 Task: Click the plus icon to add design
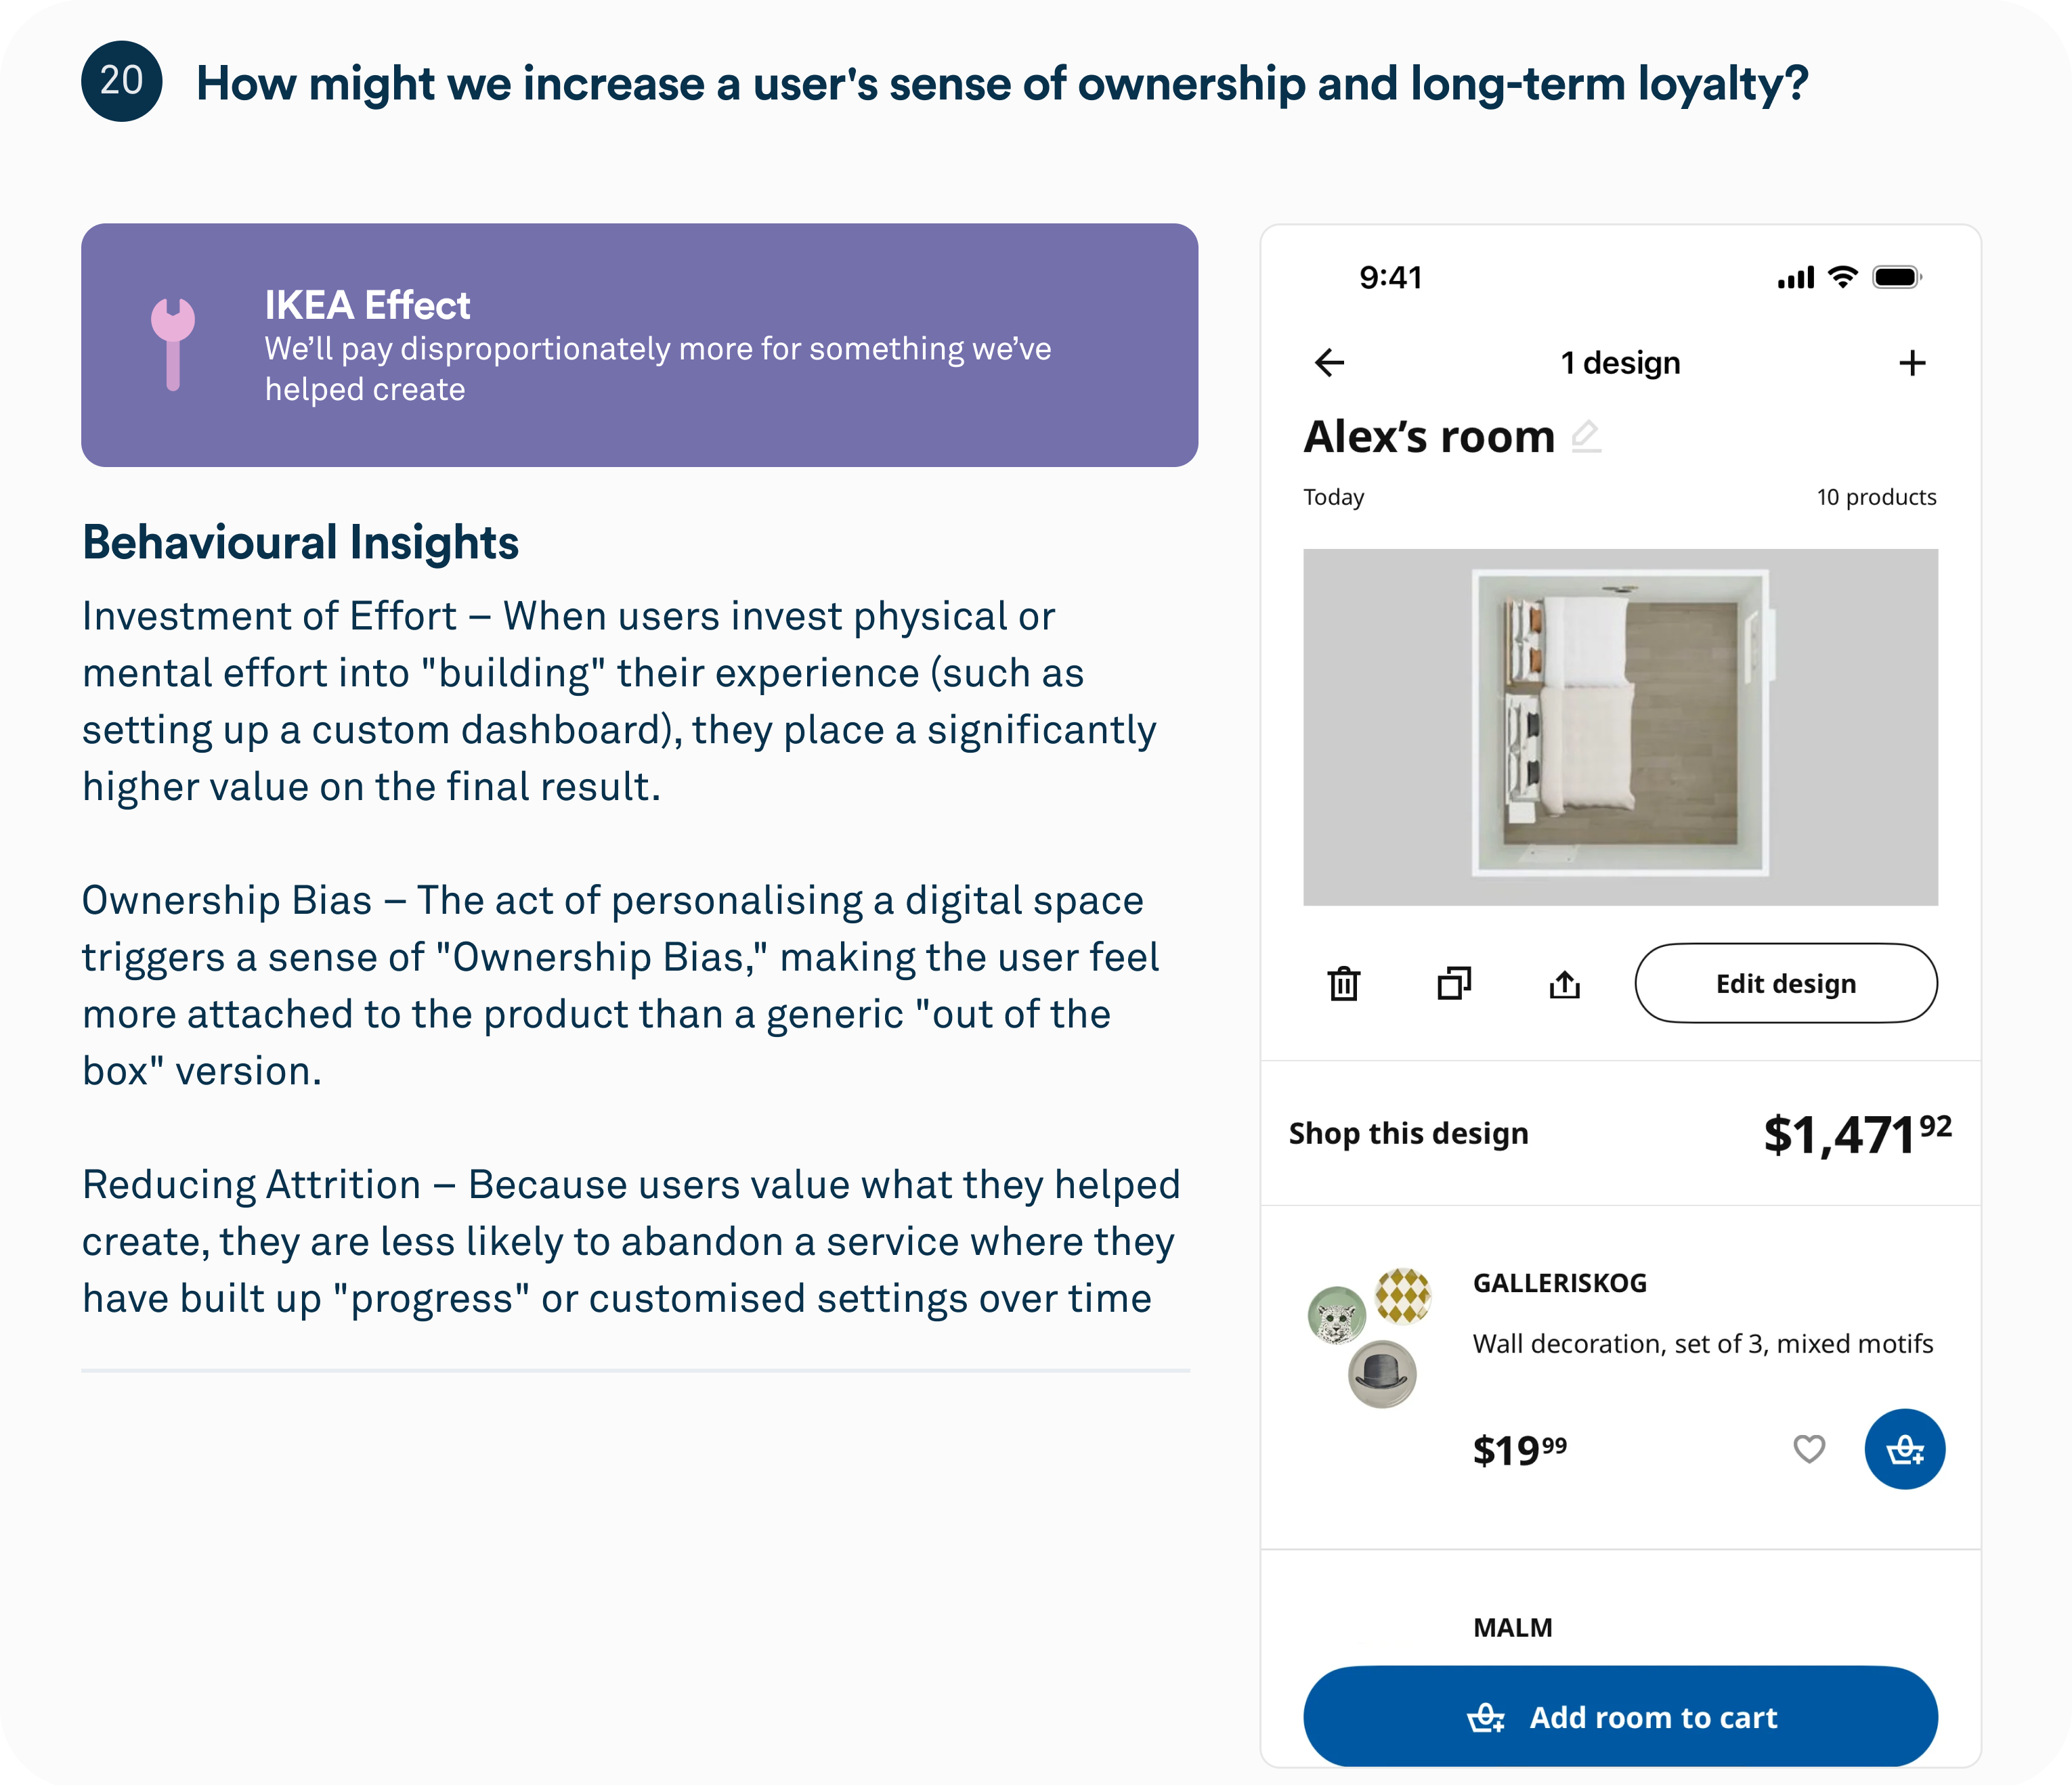1911,363
